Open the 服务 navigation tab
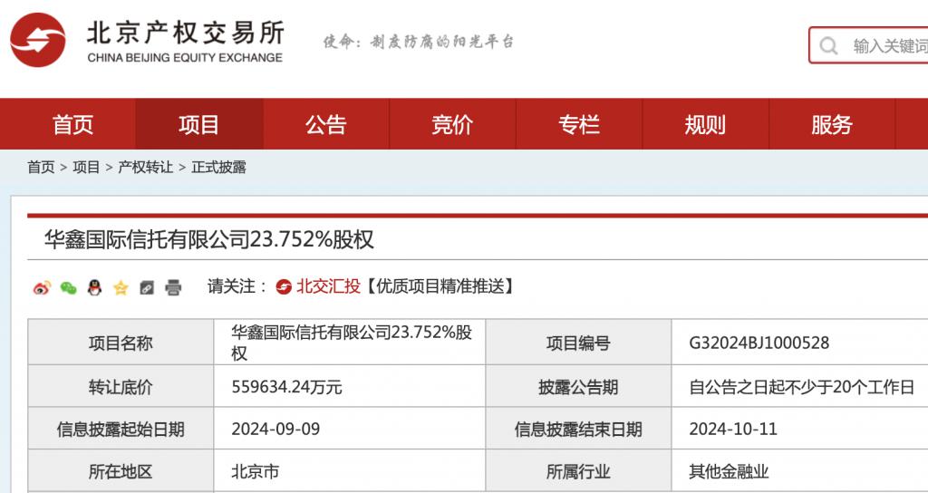The height and width of the screenshot is (493, 928). click(x=832, y=124)
